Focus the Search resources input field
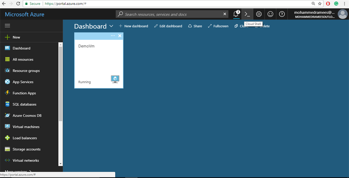The image size is (349, 178). tap(172, 14)
